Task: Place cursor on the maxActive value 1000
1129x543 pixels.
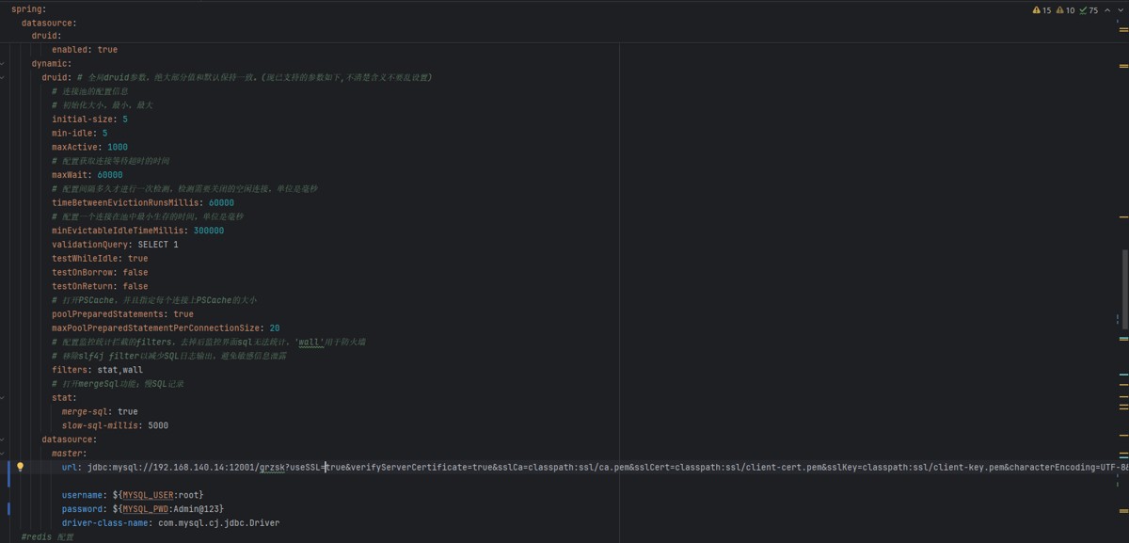Action: [x=118, y=147]
